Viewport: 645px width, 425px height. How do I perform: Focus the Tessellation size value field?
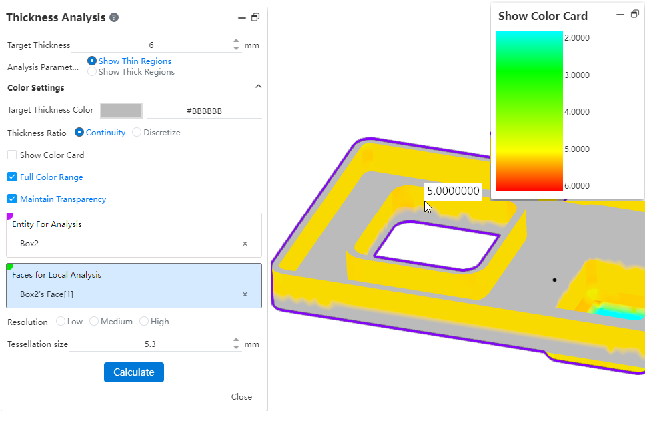[151, 344]
